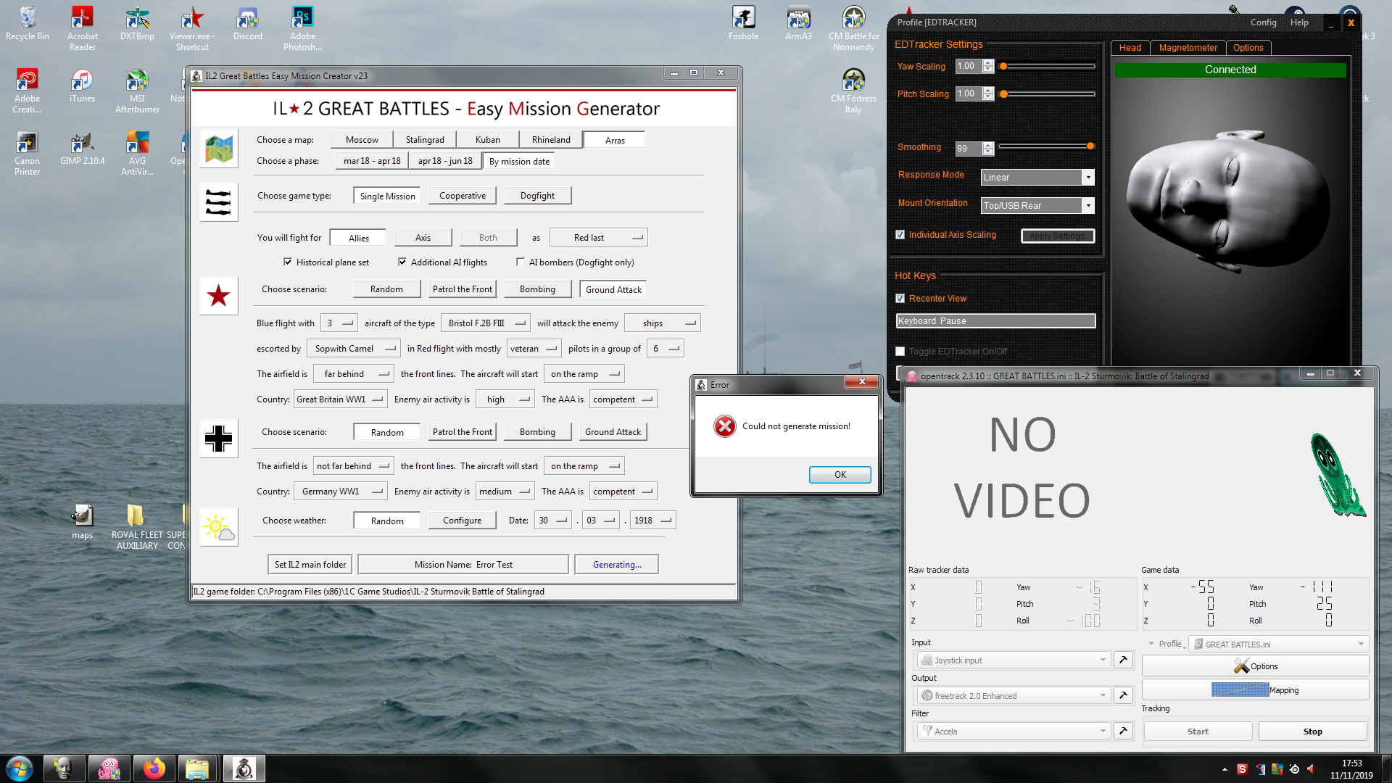Adjust the Smoothing slider
This screenshot has height=783, width=1392.
coord(1090,146)
